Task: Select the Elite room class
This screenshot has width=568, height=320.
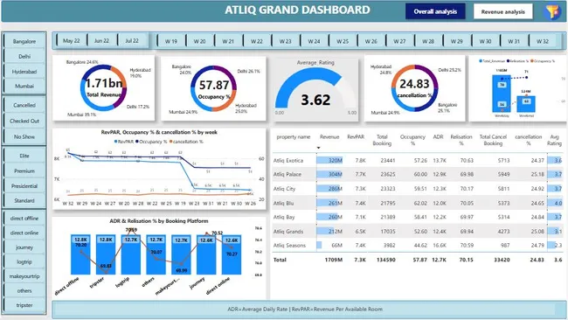Action: (24, 156)
